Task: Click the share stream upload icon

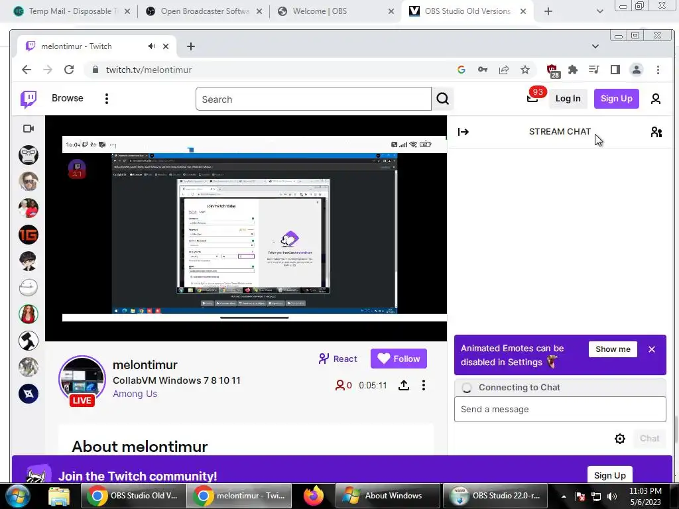Action: point(404,385)
